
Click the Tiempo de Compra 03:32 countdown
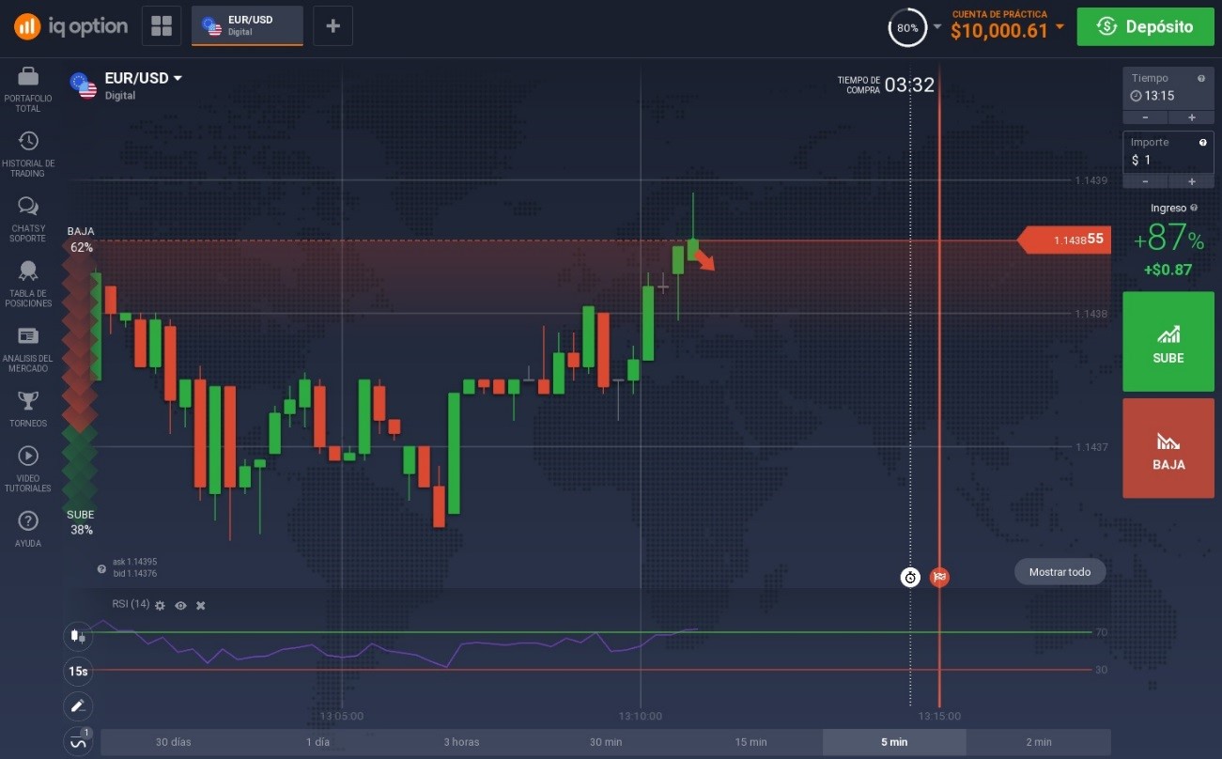(x=886, y=85)
